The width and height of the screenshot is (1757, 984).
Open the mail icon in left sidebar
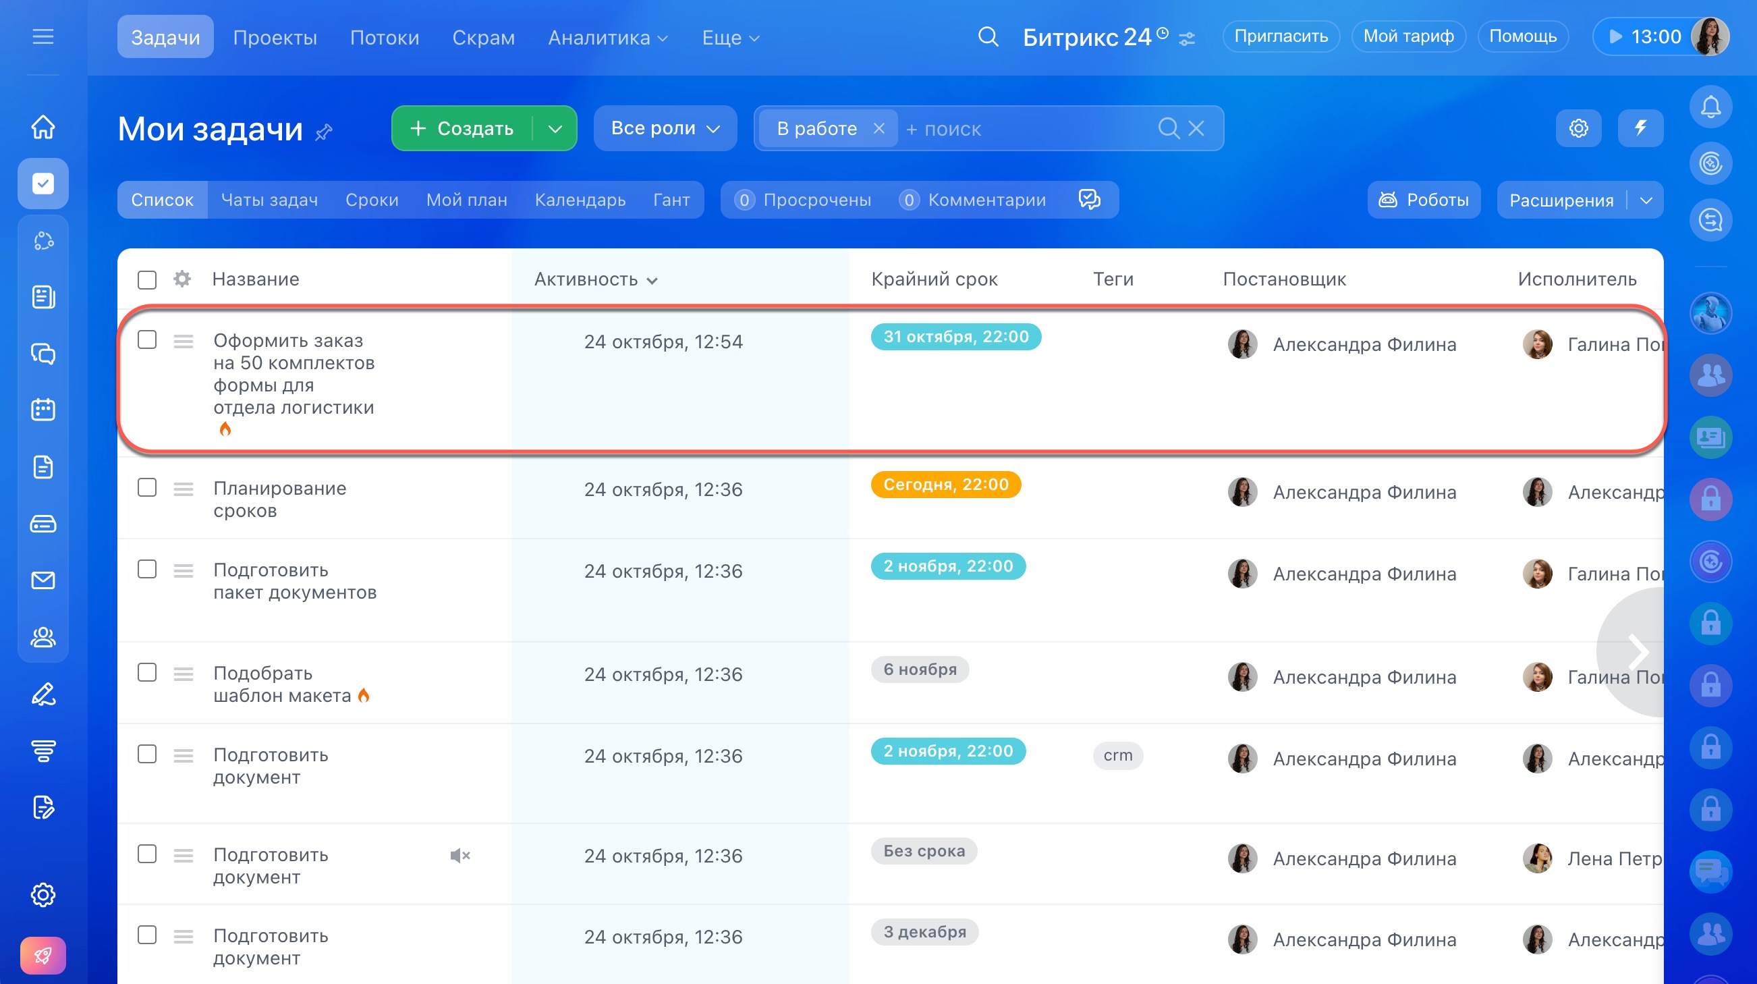coord(43,580)
